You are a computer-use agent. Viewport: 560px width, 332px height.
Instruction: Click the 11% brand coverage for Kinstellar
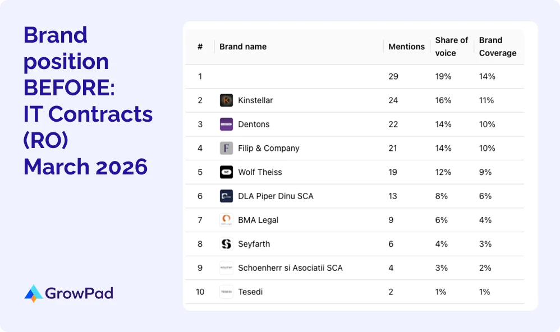[486, 100]
